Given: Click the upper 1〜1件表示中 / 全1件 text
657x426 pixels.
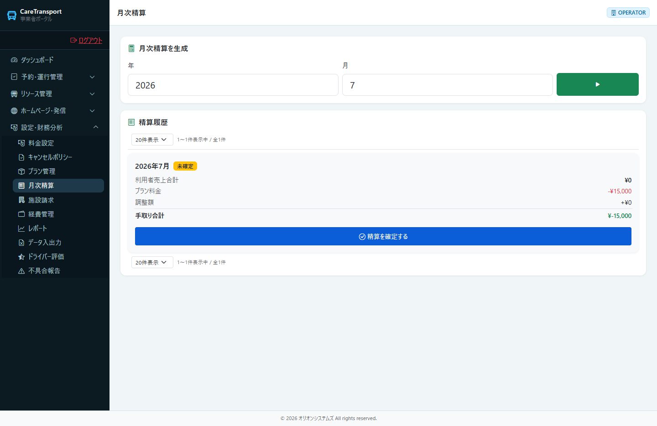Looking at the screenshot, I should (201, 140).
